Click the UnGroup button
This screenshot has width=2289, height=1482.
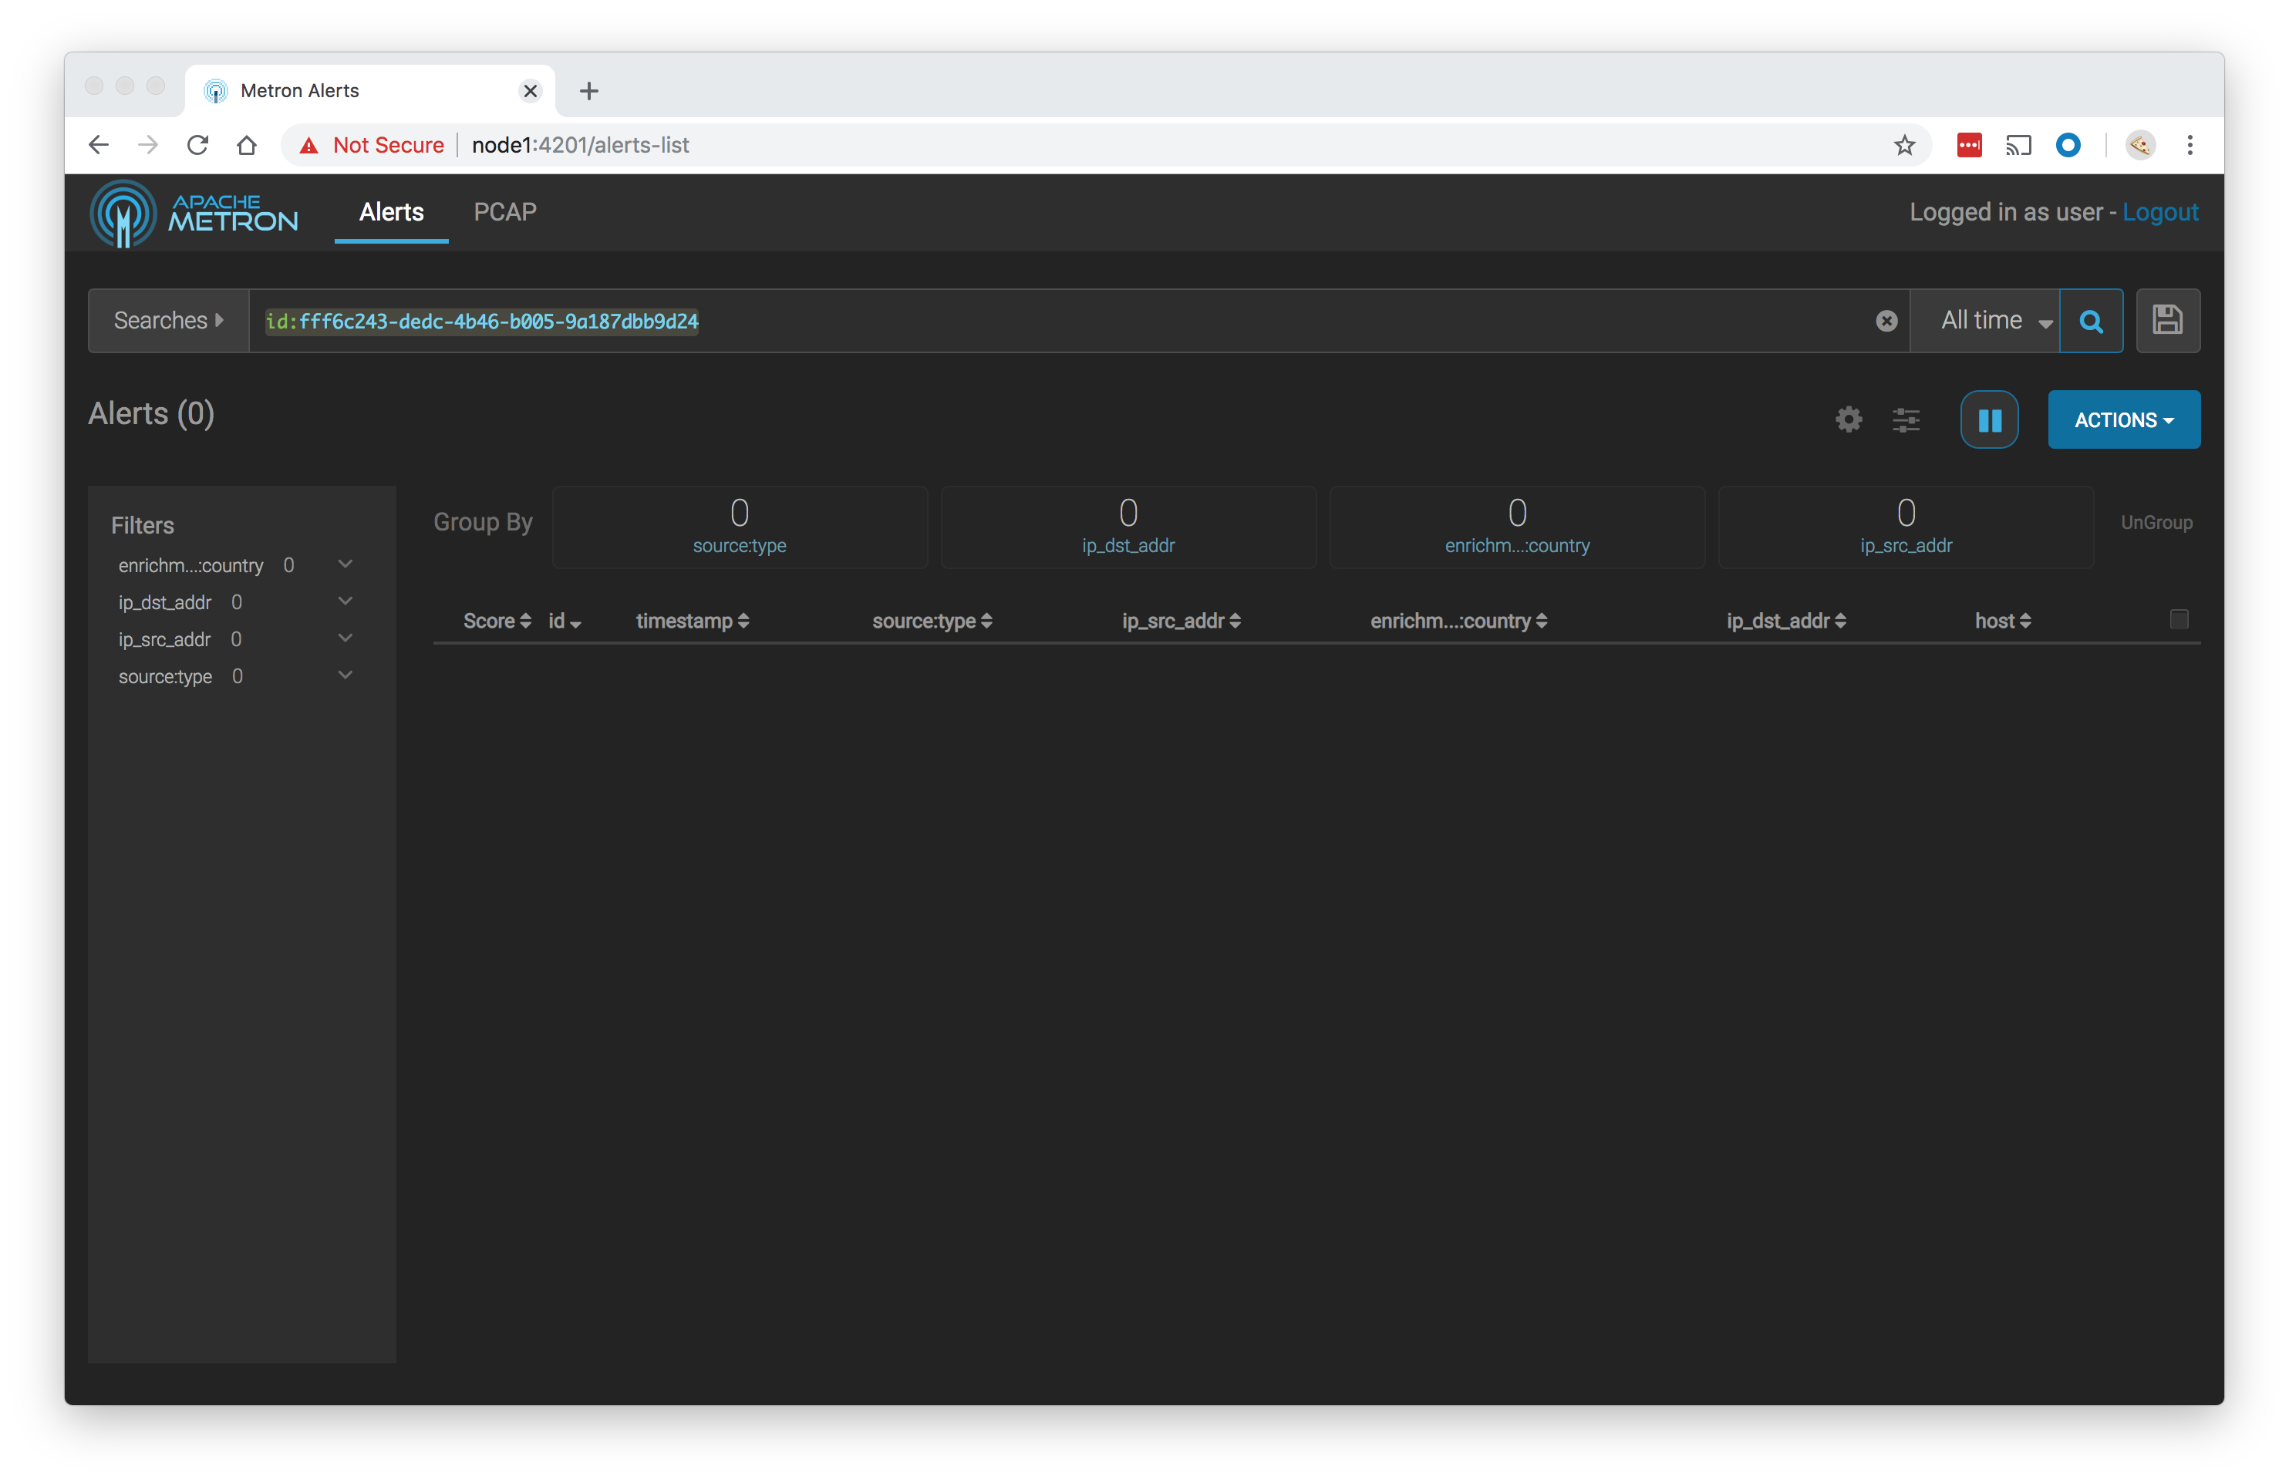(2156, 521)
